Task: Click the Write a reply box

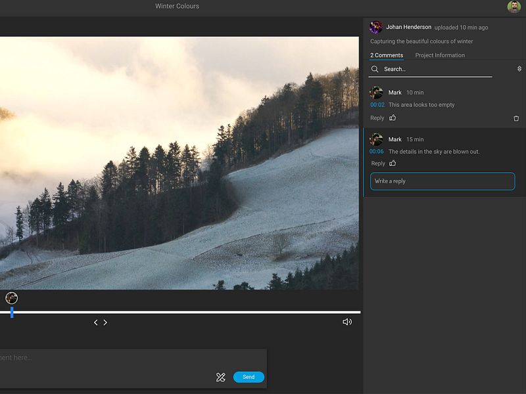Action: pos(442,181)
